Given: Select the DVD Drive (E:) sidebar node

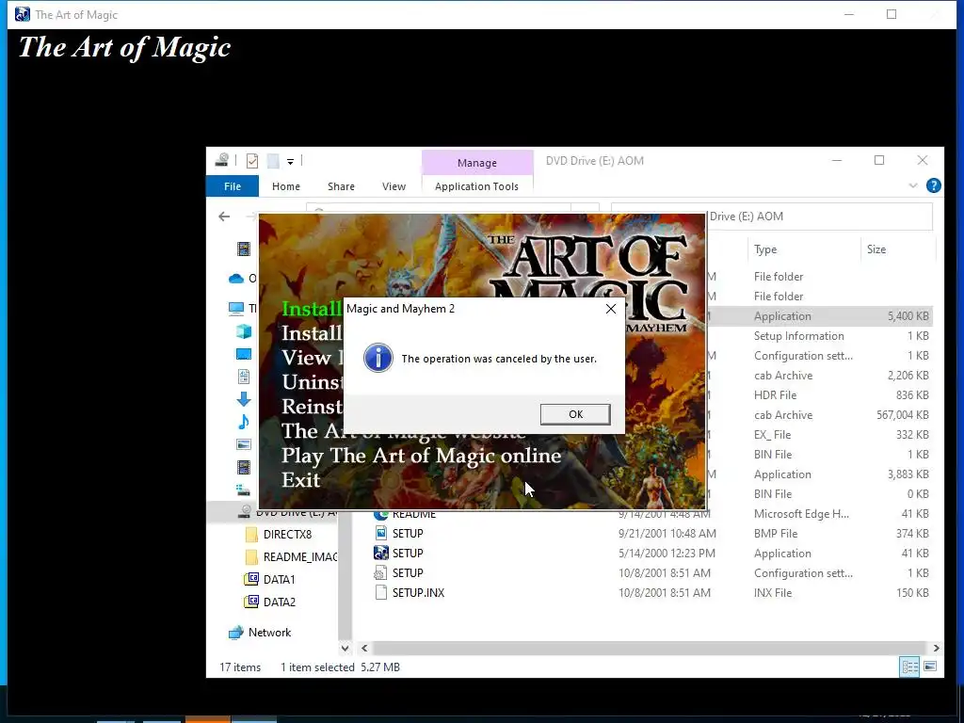Looking at the screenshot, I should click(274, 511).
